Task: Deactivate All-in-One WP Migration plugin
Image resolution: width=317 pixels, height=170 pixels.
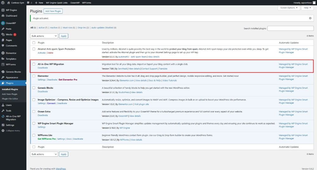Action: coord(43,68)
